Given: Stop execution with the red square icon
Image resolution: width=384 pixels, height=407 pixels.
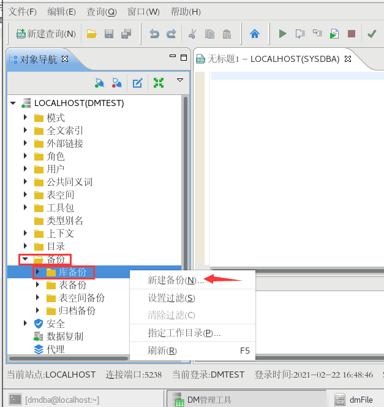Looking at the screenshot, I should 352,34.
